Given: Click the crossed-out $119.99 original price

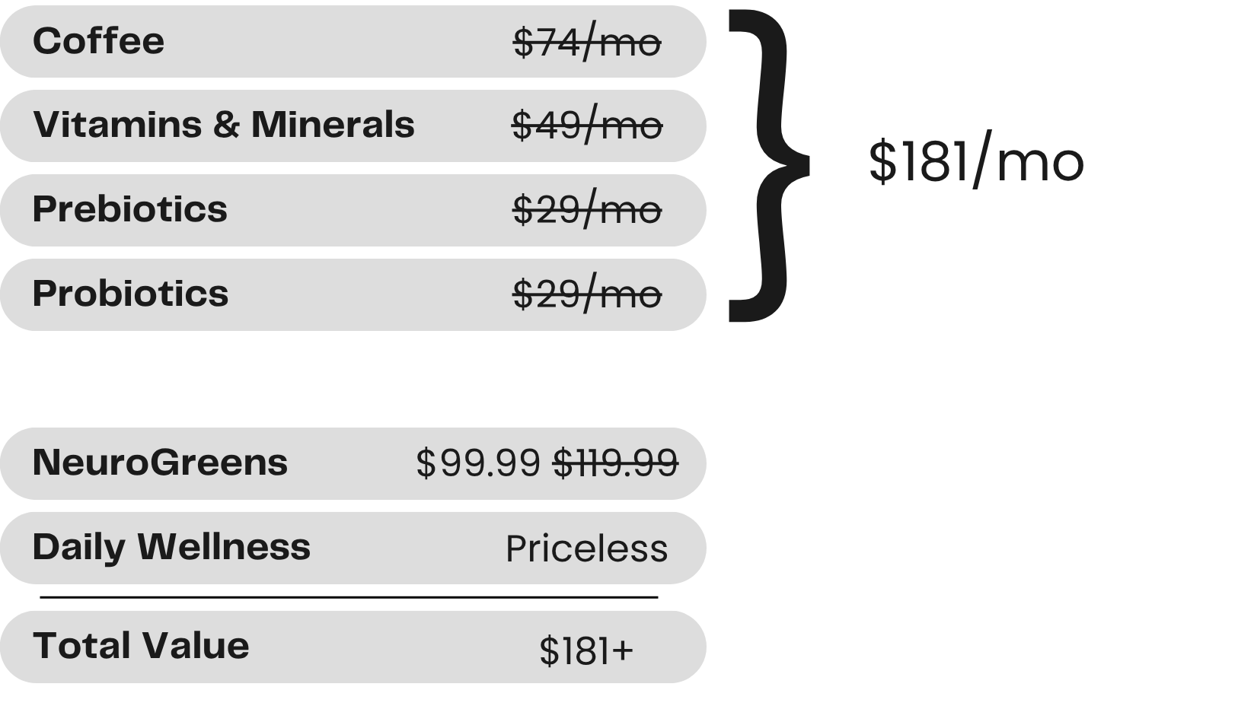Looking at the screenshot, I should pyautogui.click(x=615, y=463).
